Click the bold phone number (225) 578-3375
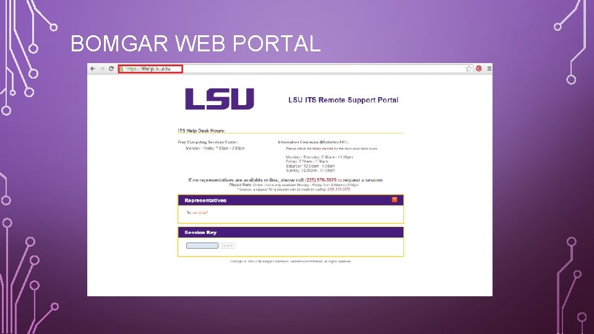The image size is (594, 334). pos(321,180)
